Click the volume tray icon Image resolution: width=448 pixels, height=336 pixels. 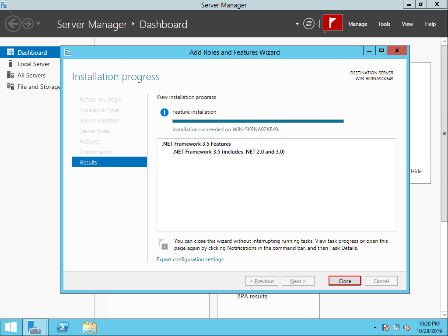(x=407, y=327)
